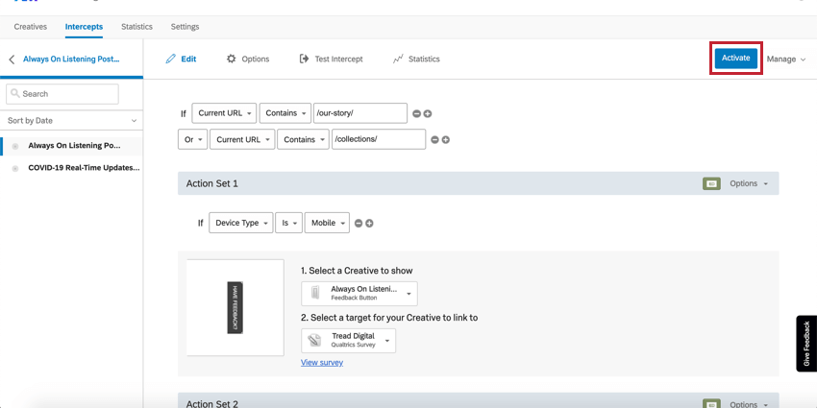Toggle status dot for Always On Listening intercept
This screenshot has height=408, width=817.
coord(15,146)
